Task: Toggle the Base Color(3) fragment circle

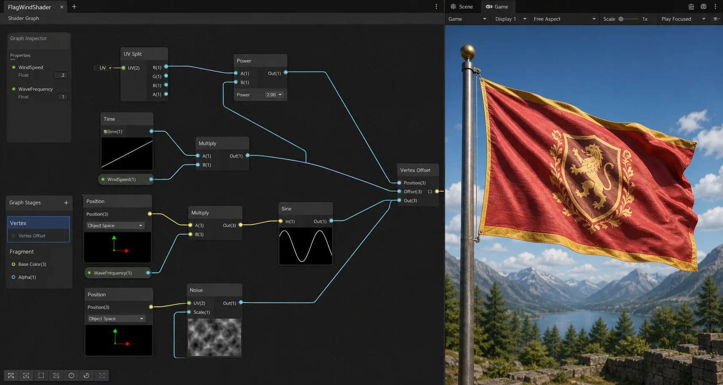Action: click(x=13, y=264)
